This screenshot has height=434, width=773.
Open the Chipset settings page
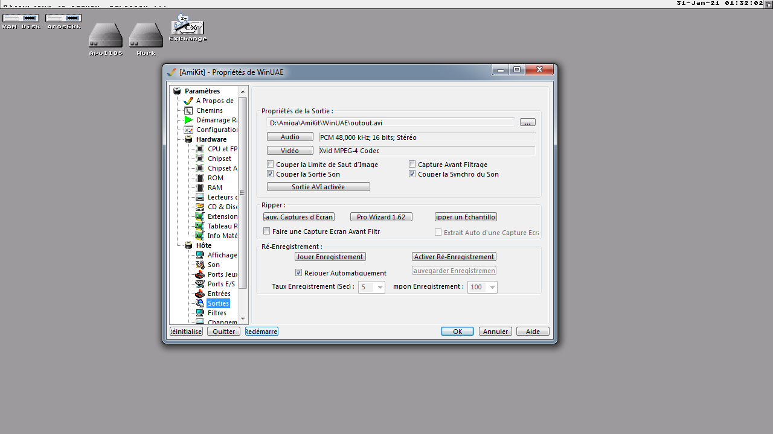(219, 159)
